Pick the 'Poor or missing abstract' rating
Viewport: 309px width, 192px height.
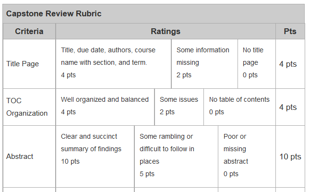coord(247,155)
